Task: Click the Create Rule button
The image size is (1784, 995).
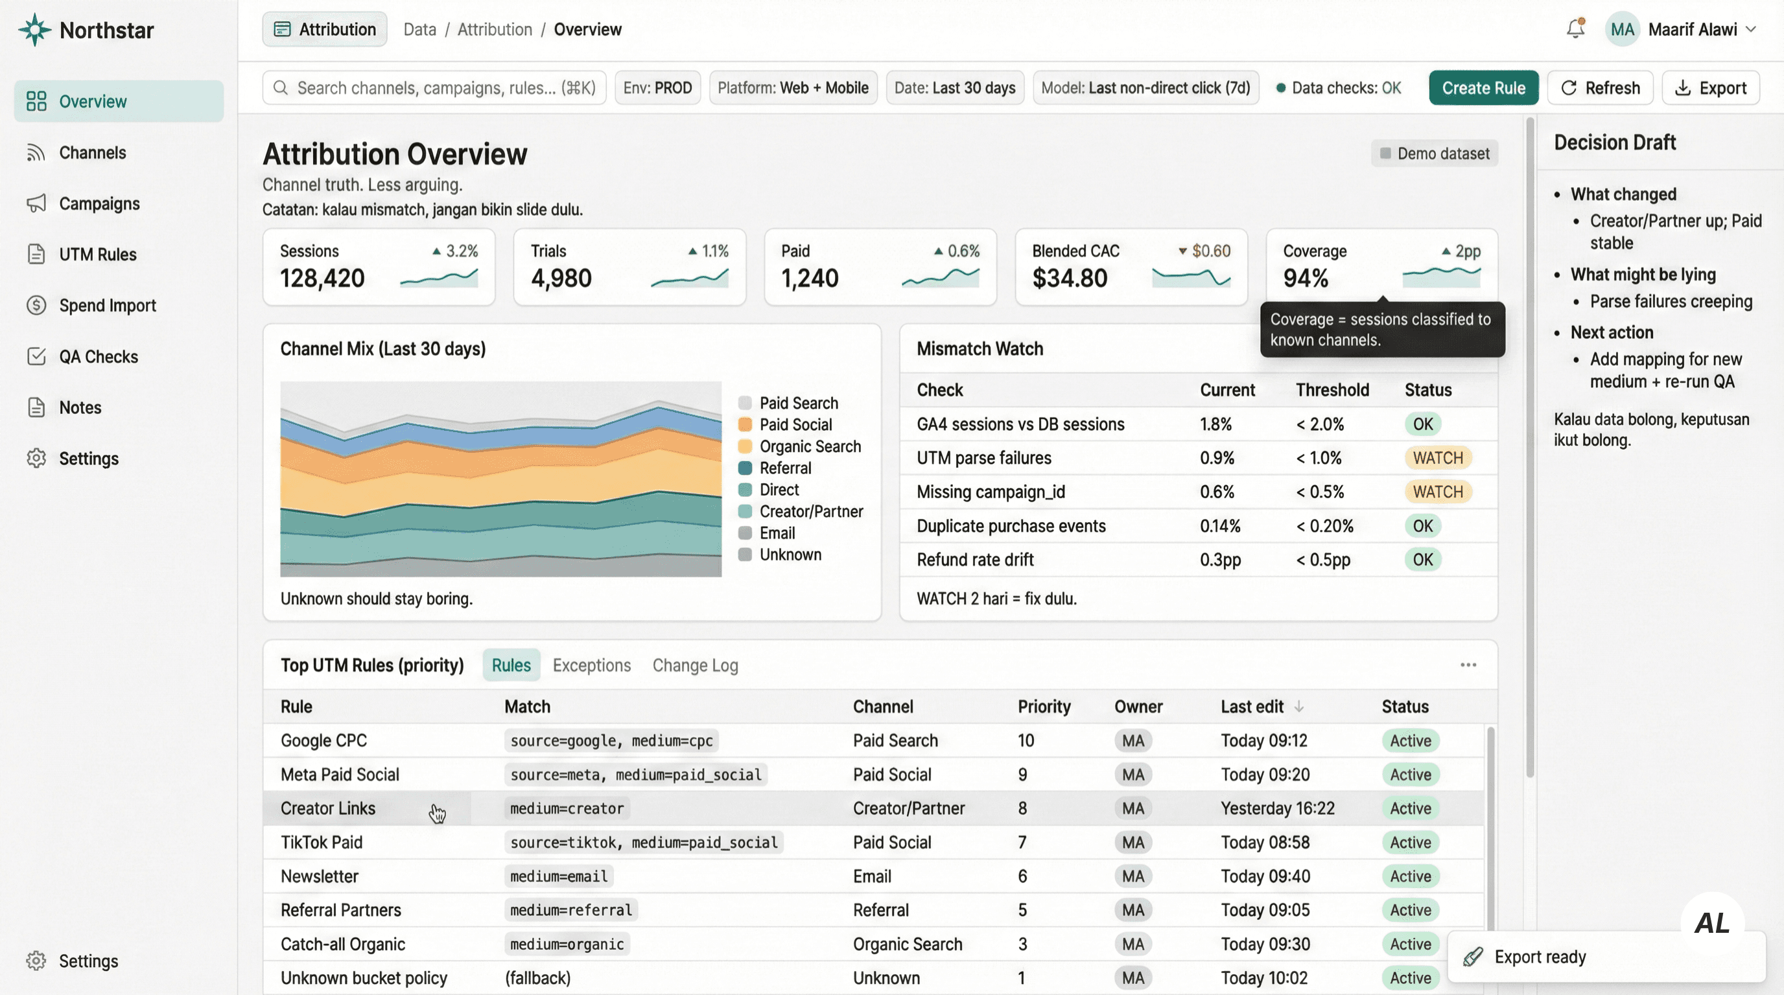Action: (1483, 88)
